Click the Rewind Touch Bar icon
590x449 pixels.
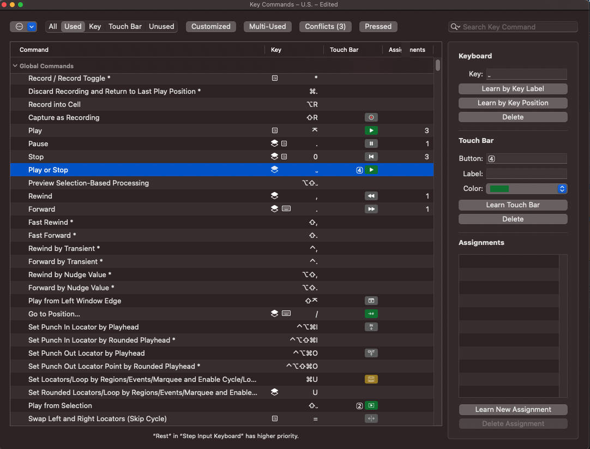(x=371, y=196)
